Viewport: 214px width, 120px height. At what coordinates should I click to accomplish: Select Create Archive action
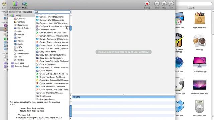tap(46, 71)
